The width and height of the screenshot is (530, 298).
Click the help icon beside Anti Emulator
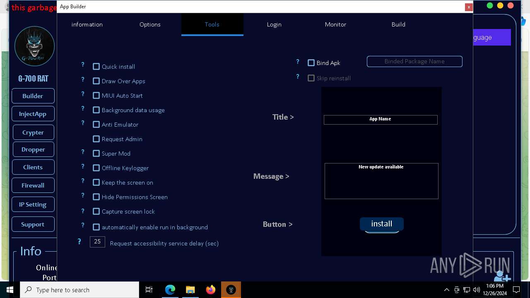point(83,123)
